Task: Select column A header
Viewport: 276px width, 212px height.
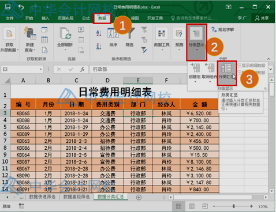Action: [23, 81]
